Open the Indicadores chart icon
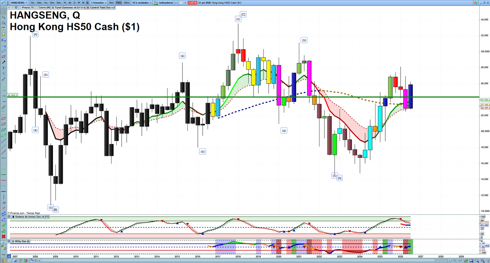The image size is (490, 263). pyautogui.click(x=156, y=3)
